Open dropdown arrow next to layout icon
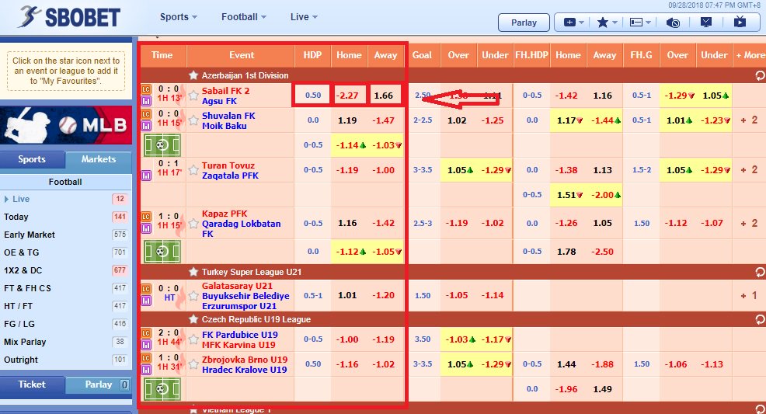This screenshot has width=766, height=414. [x=648, y=23]
